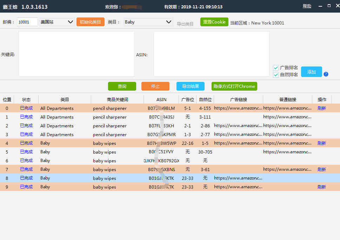This screenshot has width=340, height=240.
Task: Open the 帮助 menu in title bar
Action: pos(307,6)
